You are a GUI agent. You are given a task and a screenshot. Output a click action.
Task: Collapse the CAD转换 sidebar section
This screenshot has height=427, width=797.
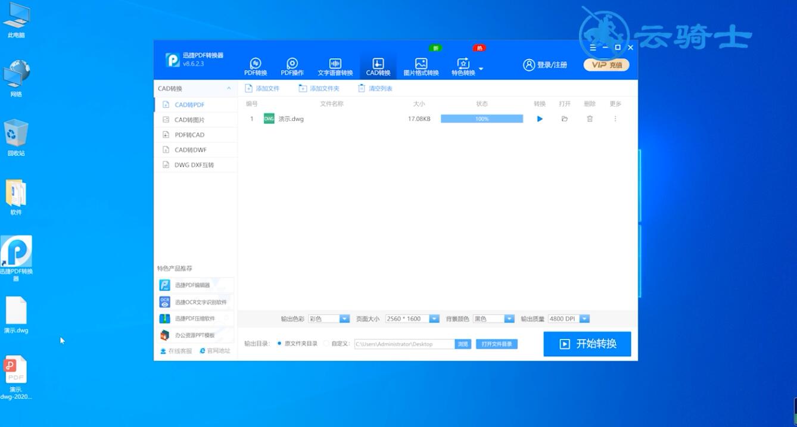click(x=229, y=89)
